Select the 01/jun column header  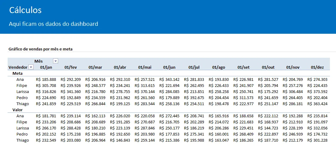coord(169,67)
